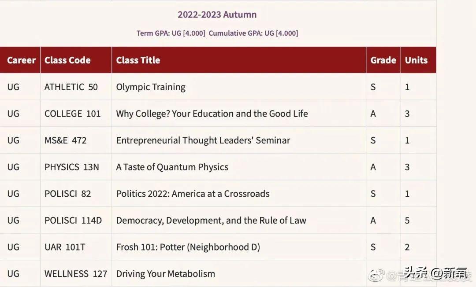Sort by the Career column header
Image resolution: width=476 pixels, height=287 pixels.
21,60
